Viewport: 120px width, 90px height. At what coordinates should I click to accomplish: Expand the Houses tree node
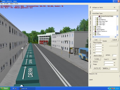93,26
